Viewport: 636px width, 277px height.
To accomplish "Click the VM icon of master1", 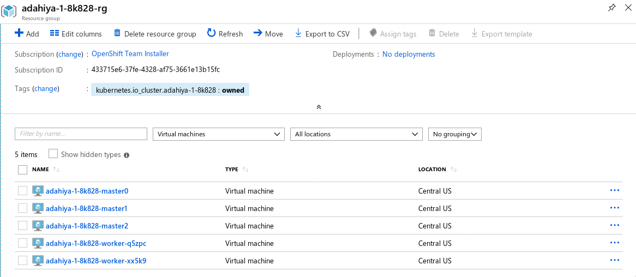I will coord(38,208).
